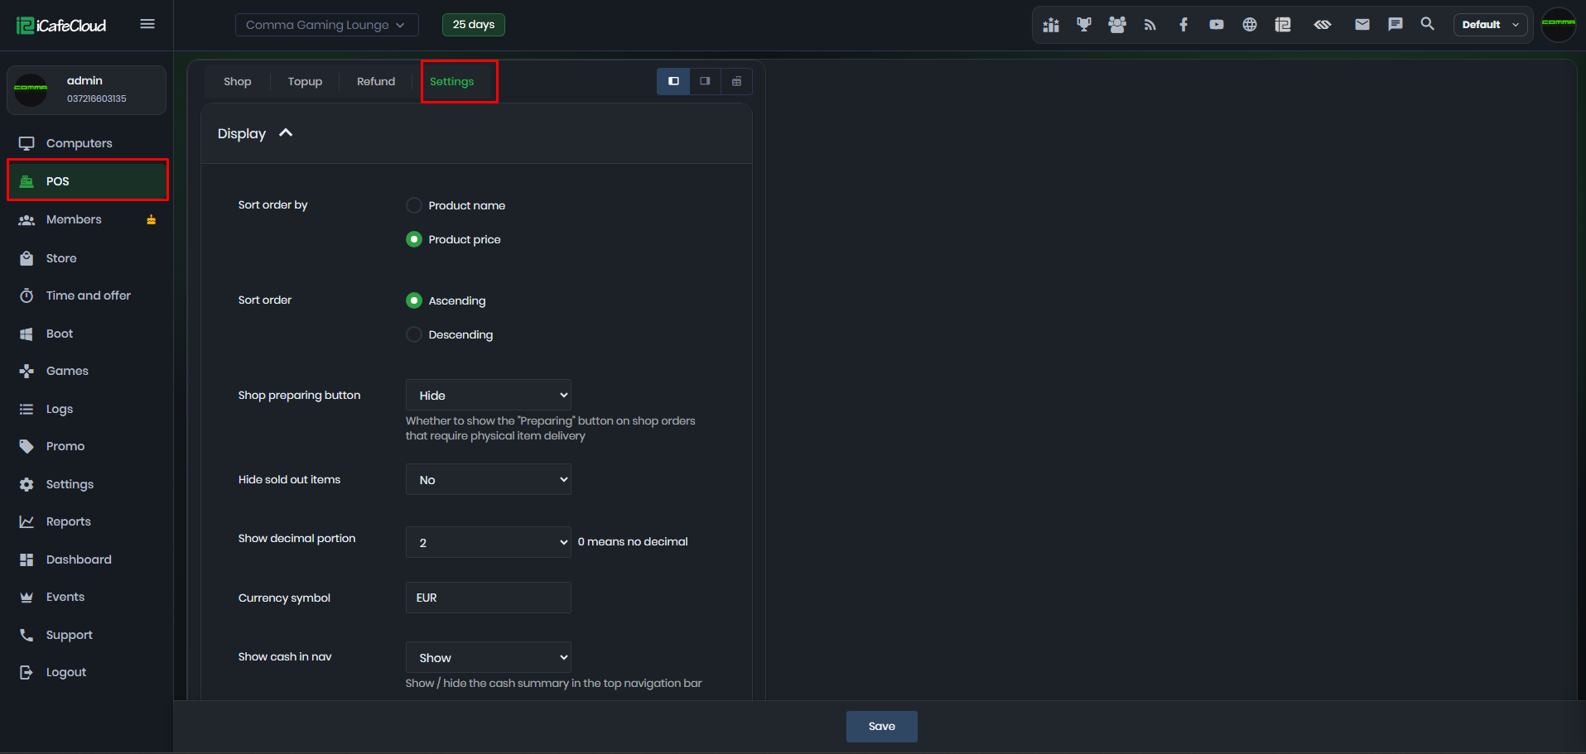This screenshot has width=1586, height=754.
Task: Switch to cash register layout view
Action: pos(736,81)
